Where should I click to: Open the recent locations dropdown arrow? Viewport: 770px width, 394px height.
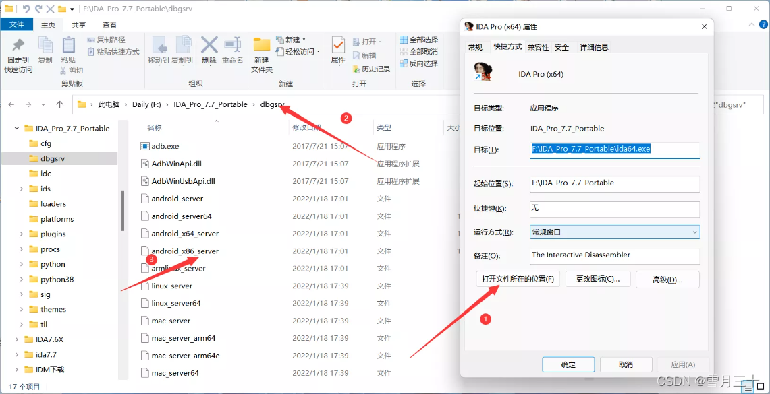[43, 104]
